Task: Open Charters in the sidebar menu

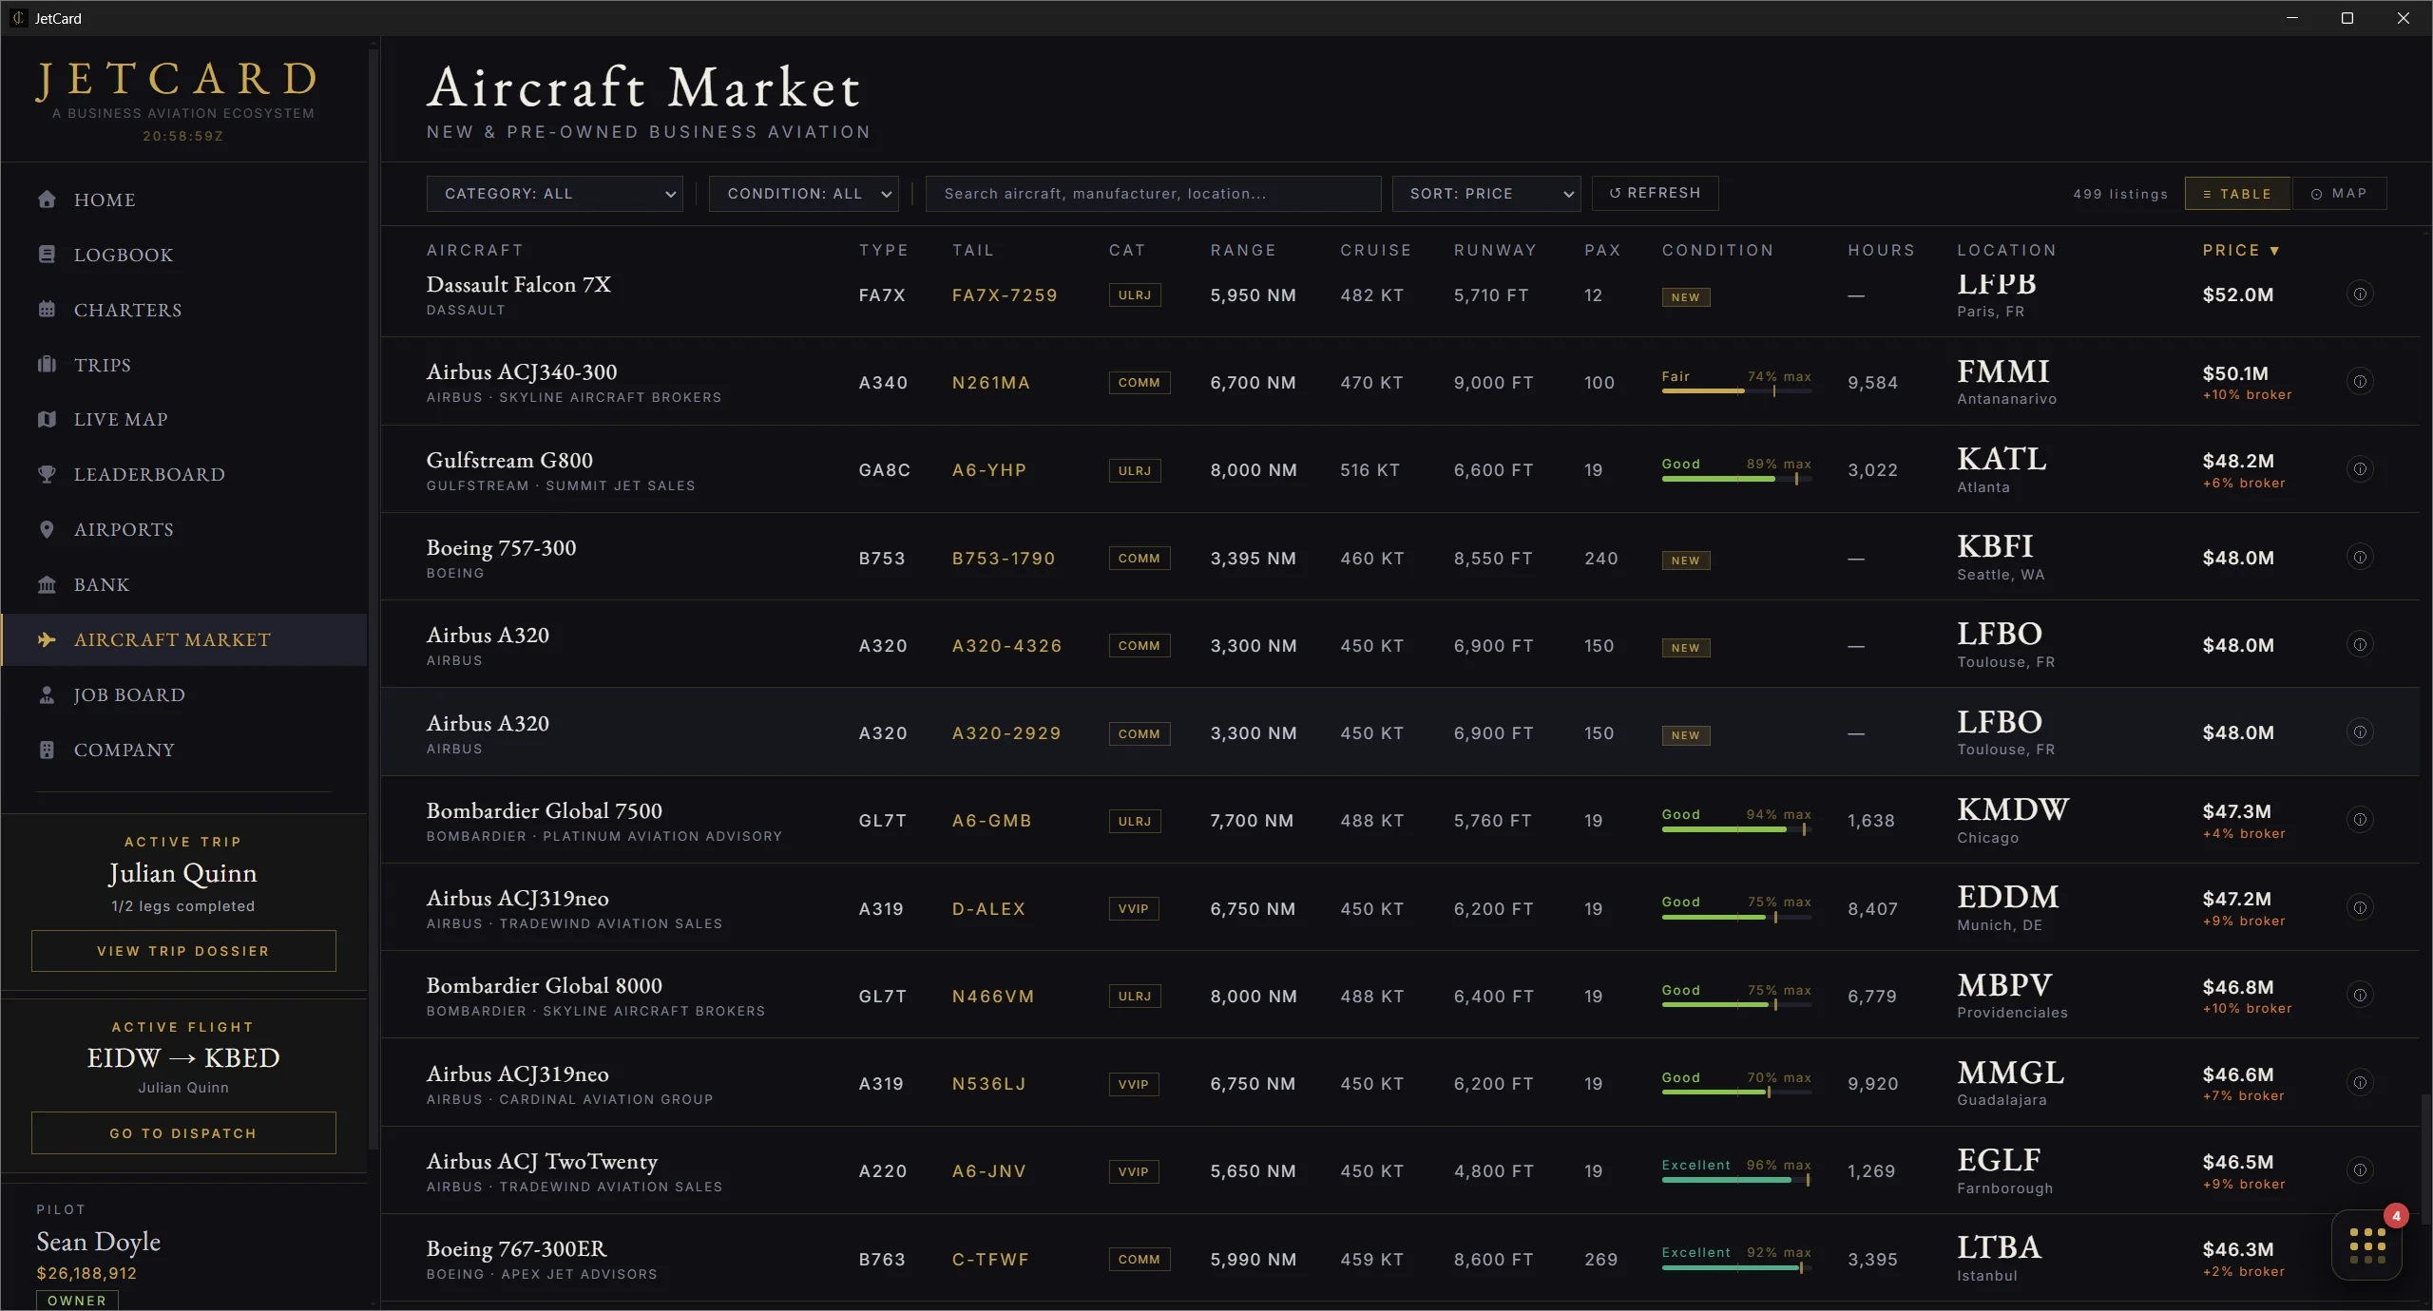Action: [184, 310]
